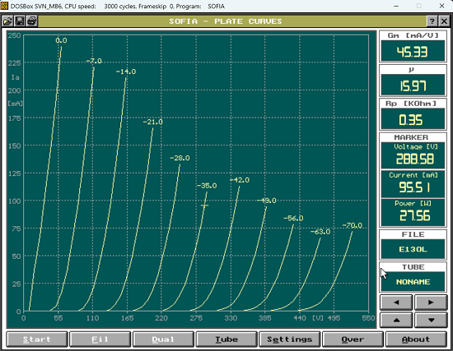Click the Over button
Viewport: 453px width, 351px height.
pos(353,339)
